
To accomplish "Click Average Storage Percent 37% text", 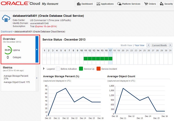I will [16, 77].
